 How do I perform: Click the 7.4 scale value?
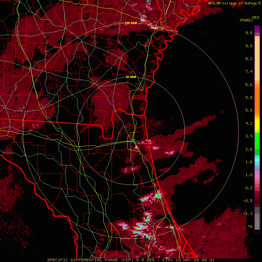tap(249, 72)
